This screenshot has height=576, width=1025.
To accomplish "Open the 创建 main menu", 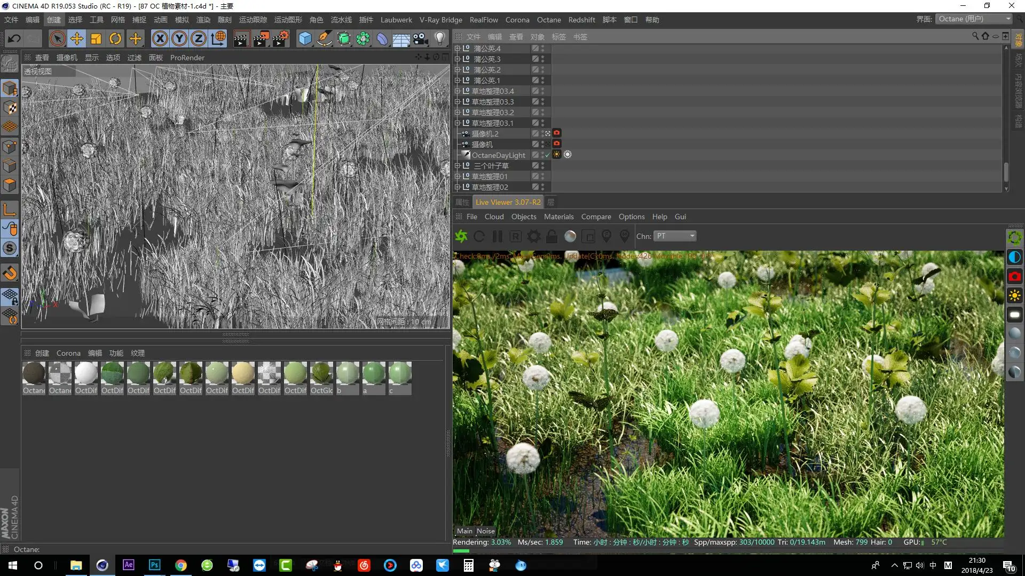I will [54, 20].
